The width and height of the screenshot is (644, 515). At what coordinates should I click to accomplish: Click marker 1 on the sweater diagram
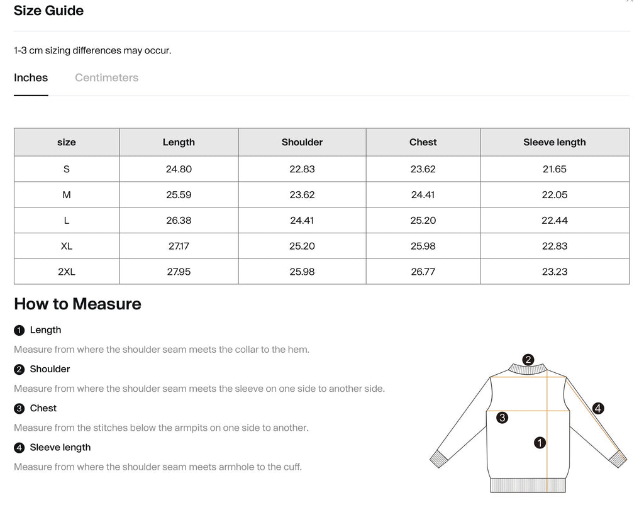pyautogui.click(x=539, y=443)
